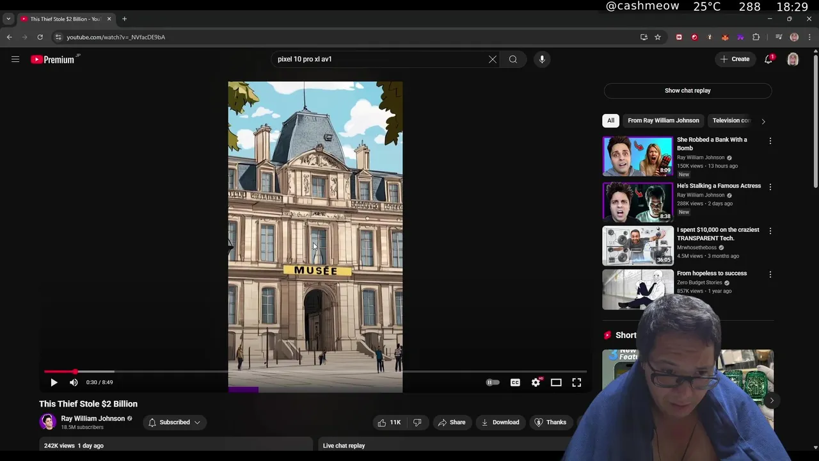Open the Extensions puzzle menu
The image size is (819, 461).
[756, 37]
